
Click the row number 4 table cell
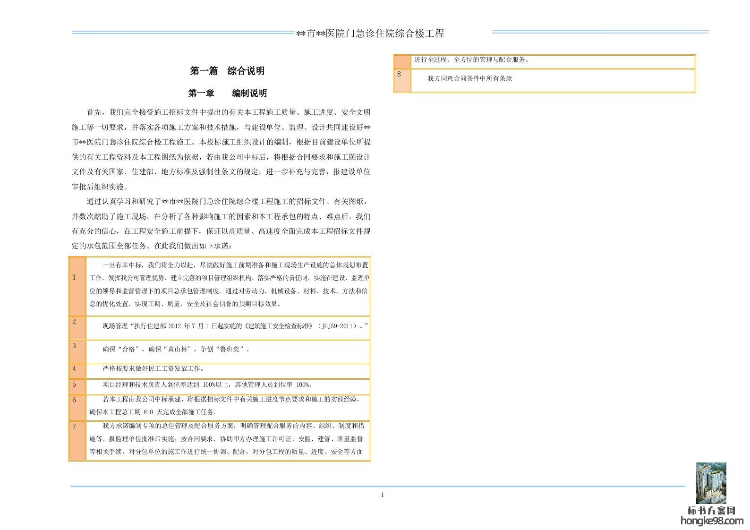(x=77, y=370)
